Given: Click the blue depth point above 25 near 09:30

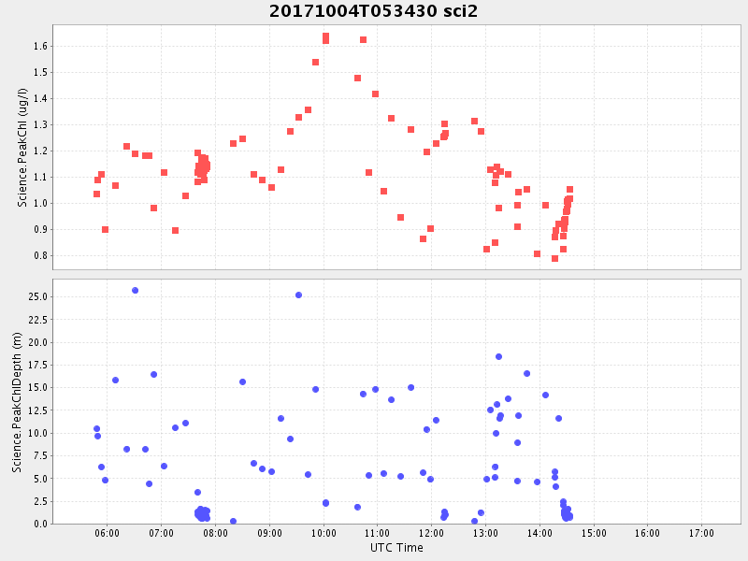Looking at the screenshot, I should [x=298, y=295].
